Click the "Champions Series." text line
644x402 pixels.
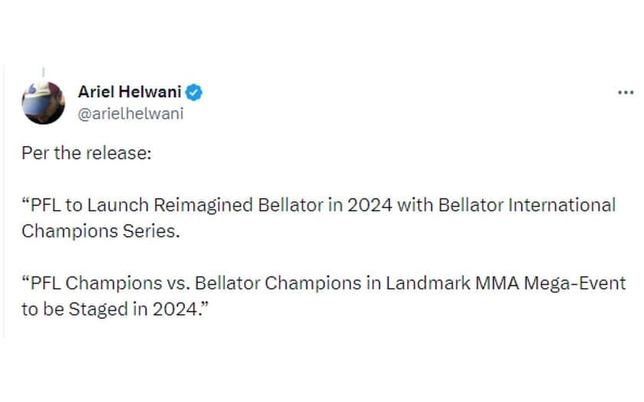pyautogui.click(x=100, y=231)
